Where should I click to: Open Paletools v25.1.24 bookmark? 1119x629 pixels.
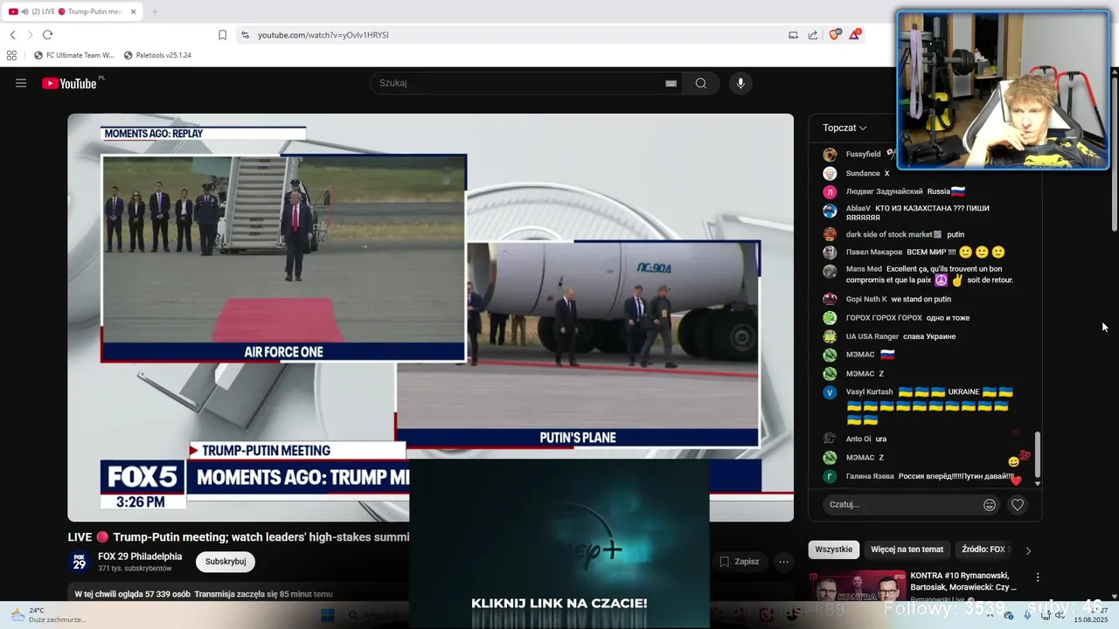pos(157,55)
